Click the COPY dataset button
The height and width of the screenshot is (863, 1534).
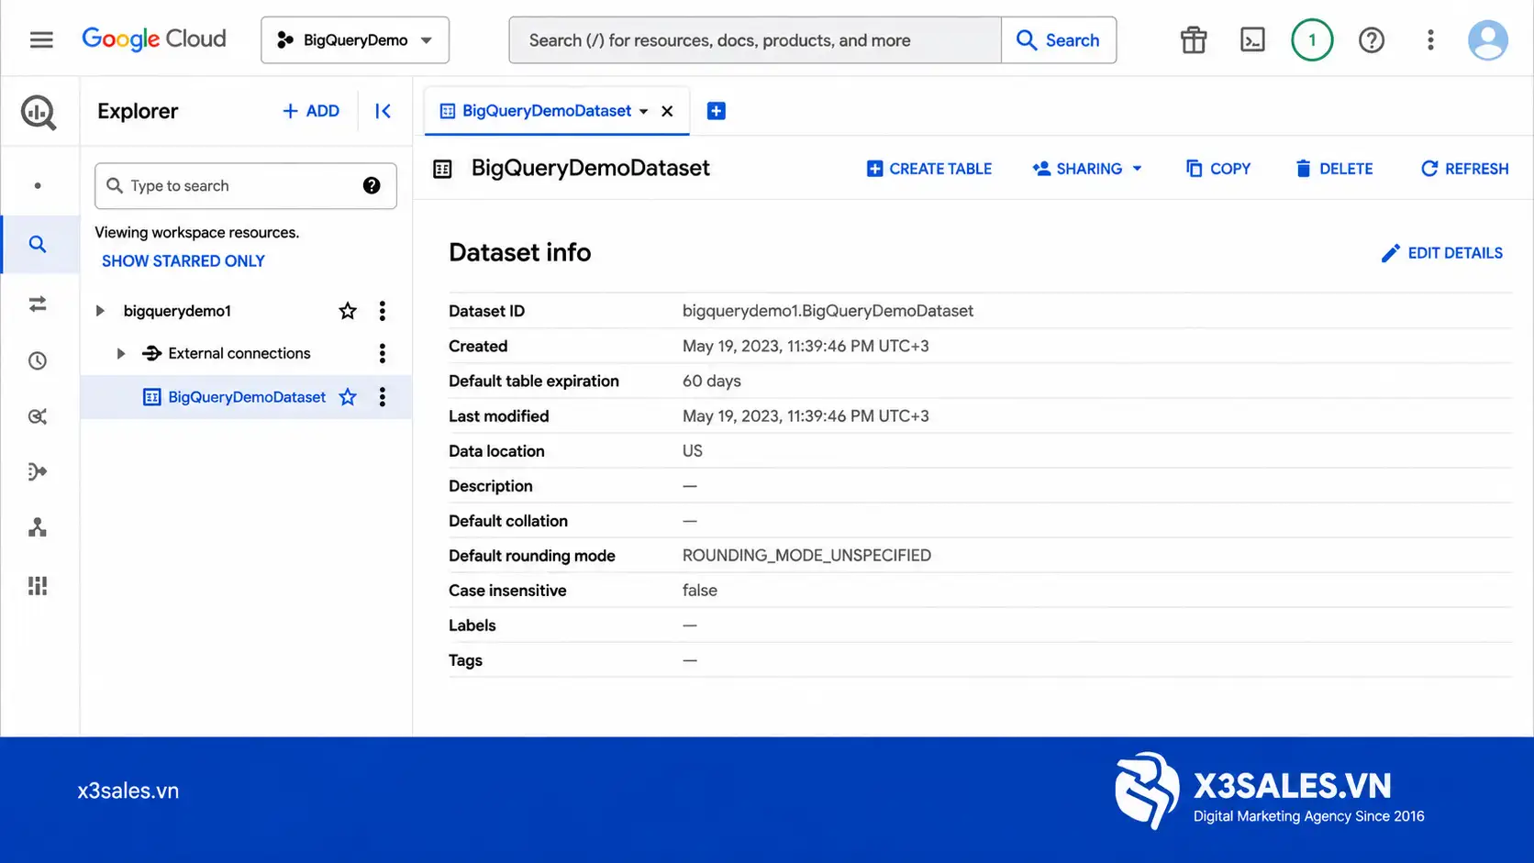pyautogui.click(x=1218, y=169)
